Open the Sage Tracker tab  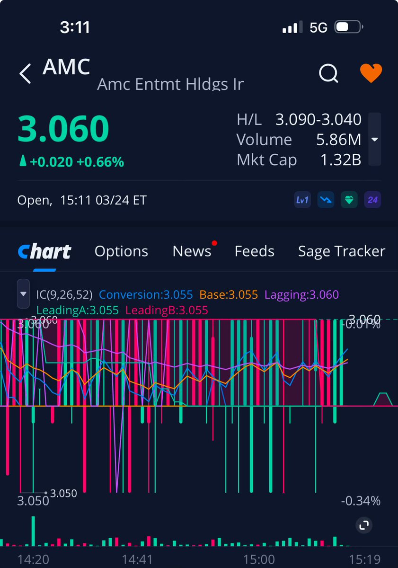pyautogui.click(x=342, y=251)
